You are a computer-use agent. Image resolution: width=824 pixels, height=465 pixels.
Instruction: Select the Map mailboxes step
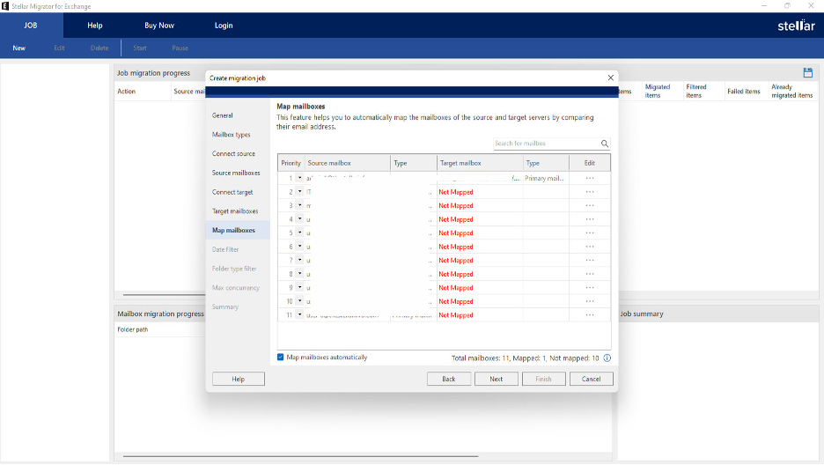tap(238, 230)
